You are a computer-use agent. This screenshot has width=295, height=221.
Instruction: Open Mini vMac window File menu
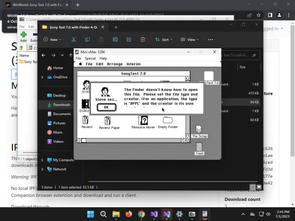point(78,58)
